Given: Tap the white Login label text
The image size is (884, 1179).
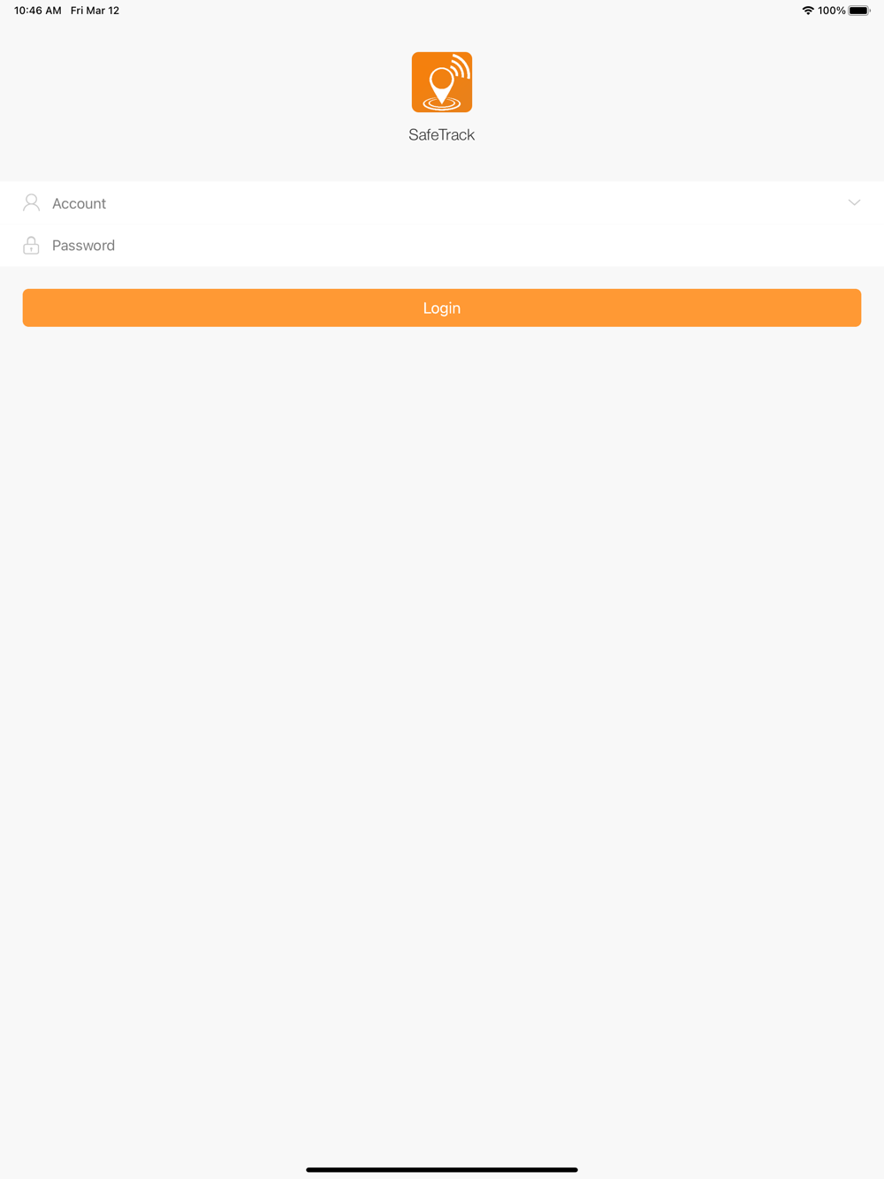Looking at the screenshot, I should point(442,308).
